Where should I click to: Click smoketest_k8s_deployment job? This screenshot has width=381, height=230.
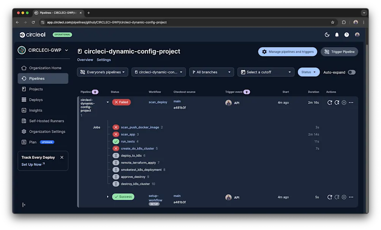pyautogui.click(x=141, y=170)
